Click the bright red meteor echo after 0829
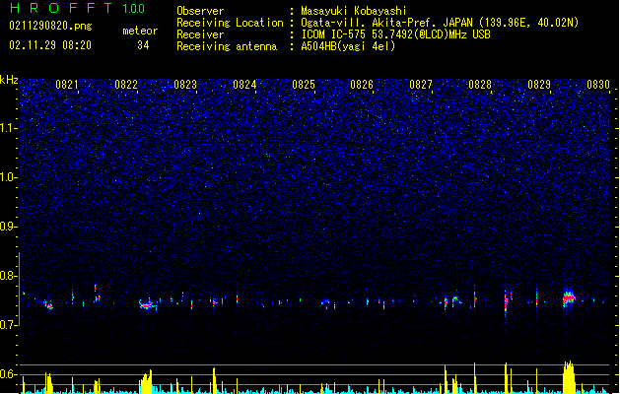The width and height of the screenshot is (620, 394). click(569, 297)
